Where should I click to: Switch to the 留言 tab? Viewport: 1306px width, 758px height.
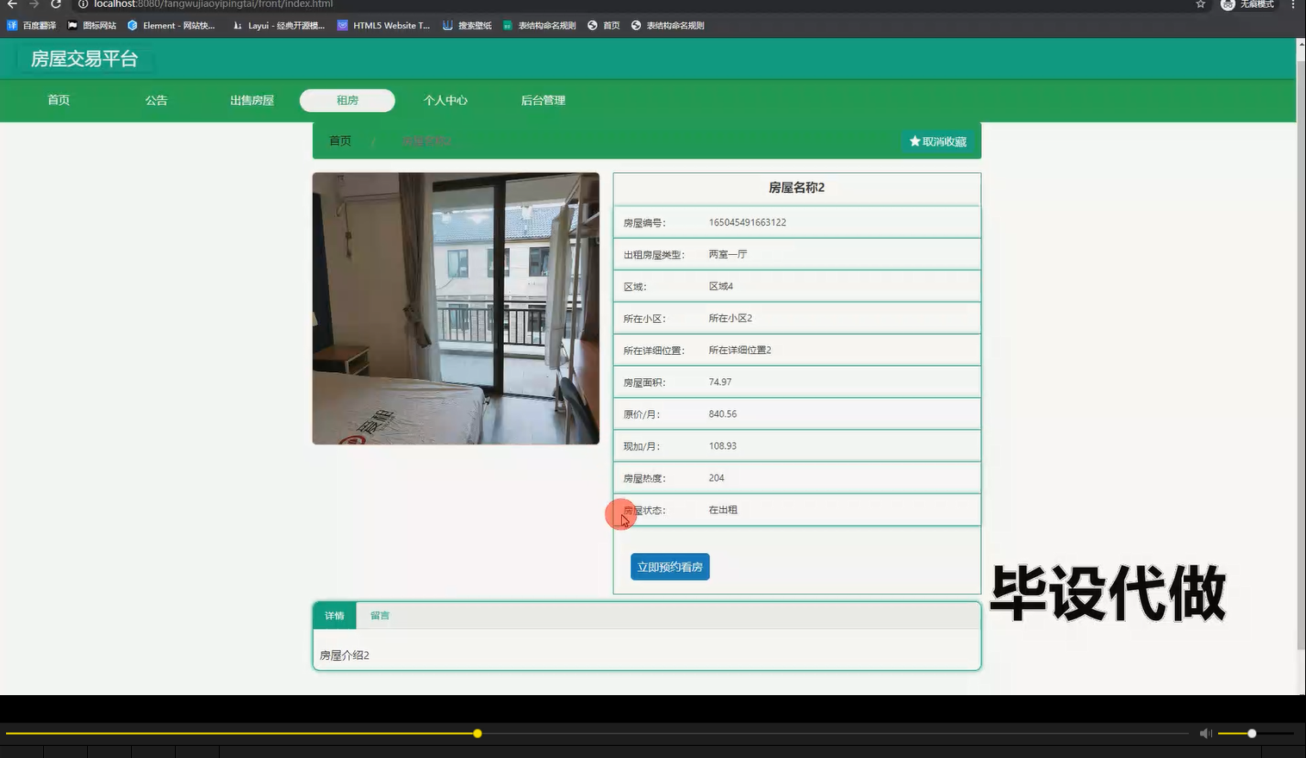point(380,615)
